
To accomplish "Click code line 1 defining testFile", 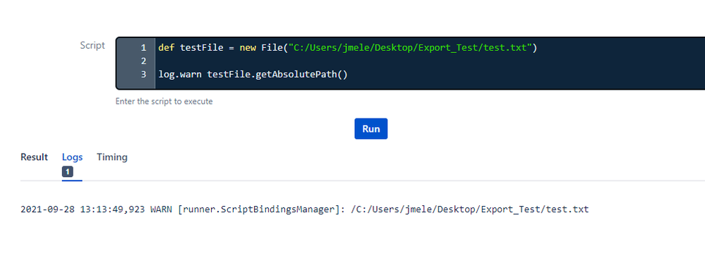I will [347, 48].
